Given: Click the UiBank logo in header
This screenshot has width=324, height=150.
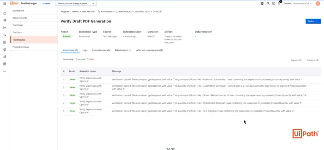Looking at the screenshot, I should (x=47, y=3).
